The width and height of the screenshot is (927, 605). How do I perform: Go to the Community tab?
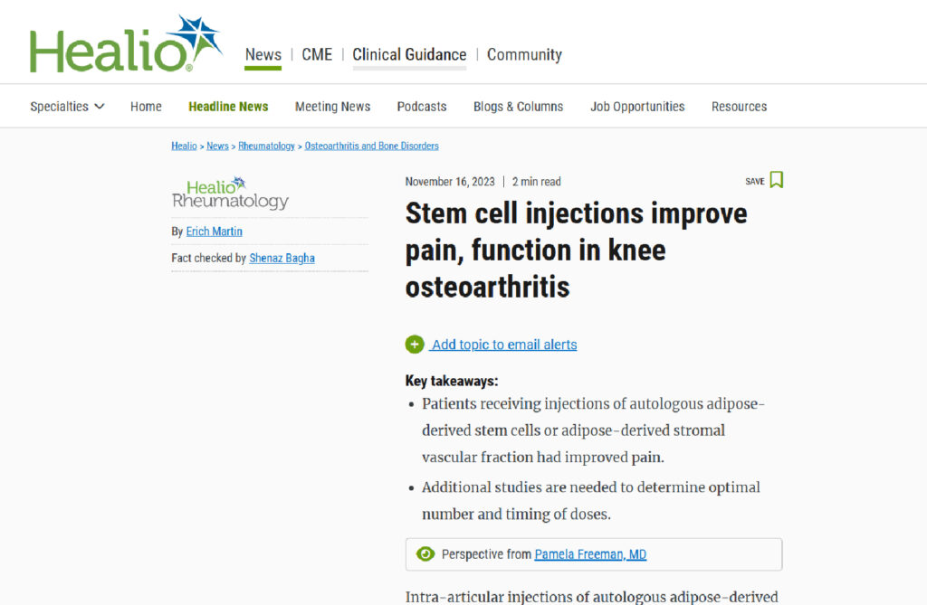(x=524, y=54)
